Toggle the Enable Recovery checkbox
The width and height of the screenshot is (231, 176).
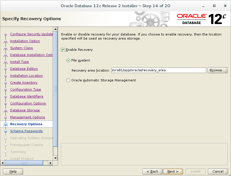63,50
